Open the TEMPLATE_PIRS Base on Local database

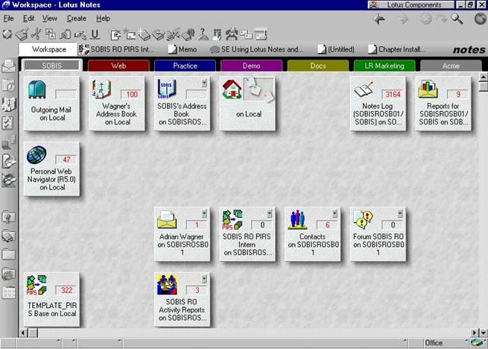(51, 299)
